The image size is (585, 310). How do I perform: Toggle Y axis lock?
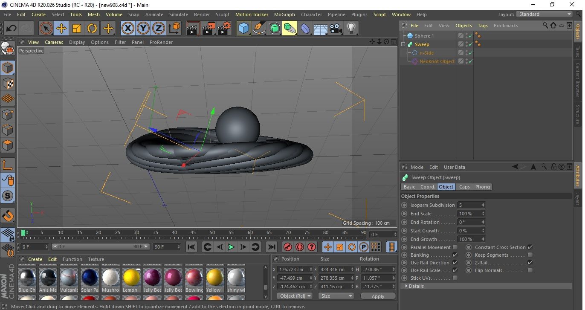coord(143,29)
